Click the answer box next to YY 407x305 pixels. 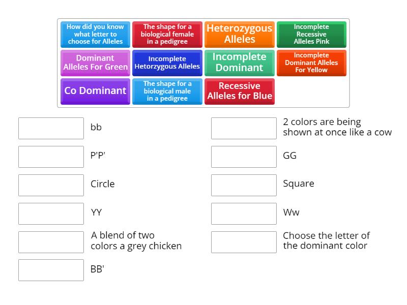[51, 213]
